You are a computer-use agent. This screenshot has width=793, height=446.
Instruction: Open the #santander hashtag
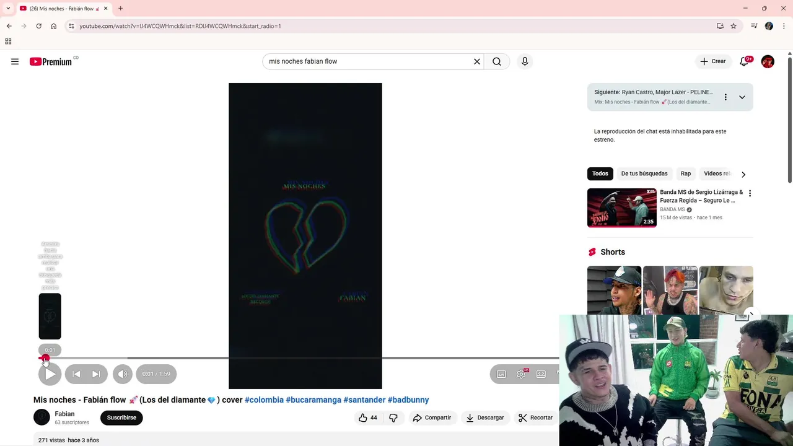pyautogui.click(x=364, y=400)
